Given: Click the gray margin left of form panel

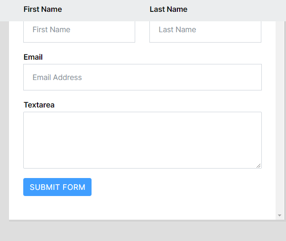Looking at the screenshot, I should (4, 118).
